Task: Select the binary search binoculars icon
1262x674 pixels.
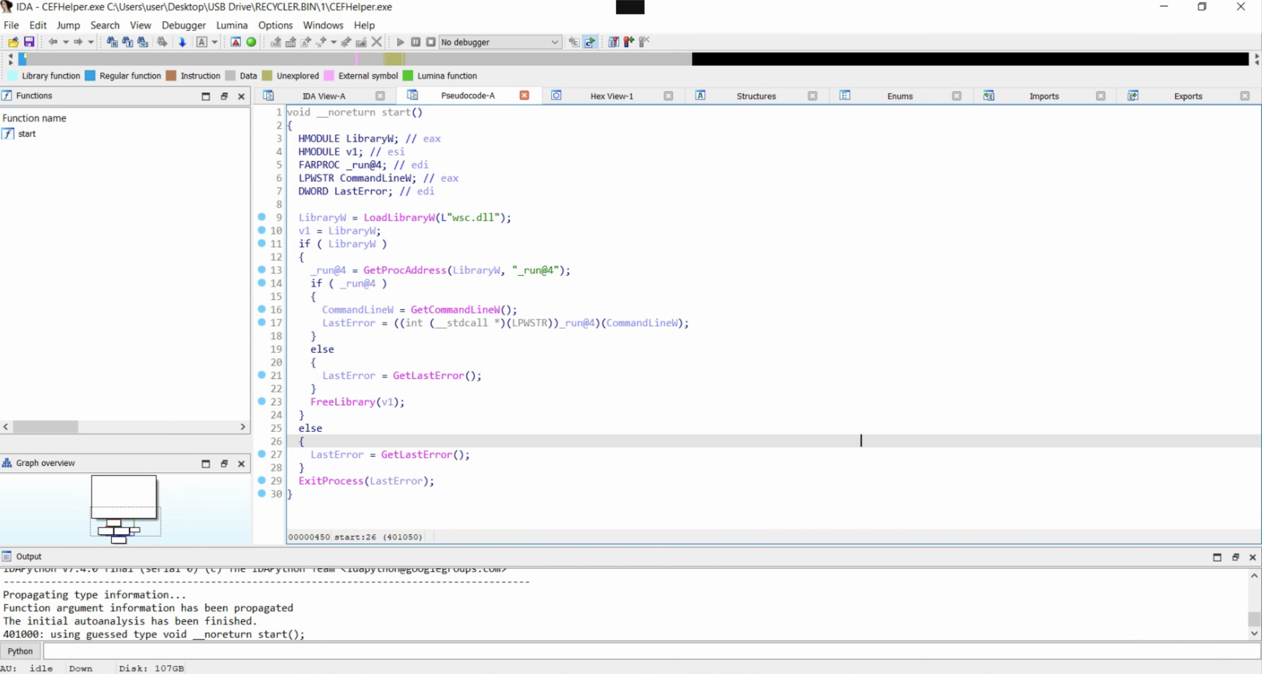Action: click(x=142, y=42)
